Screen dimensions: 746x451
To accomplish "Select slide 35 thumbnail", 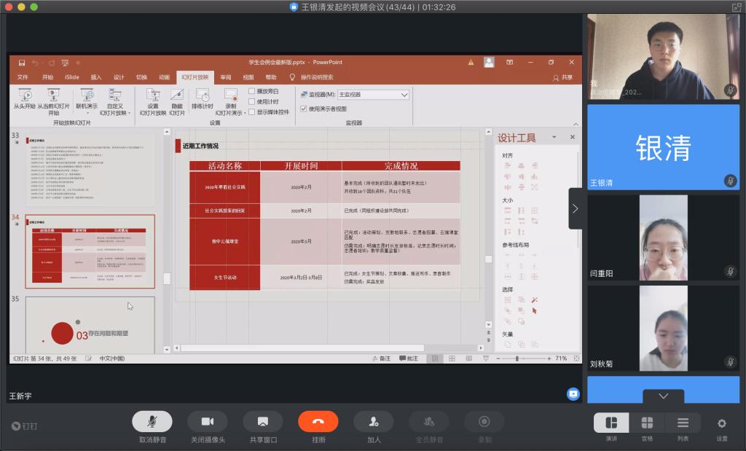I will (x=90, y=325).
